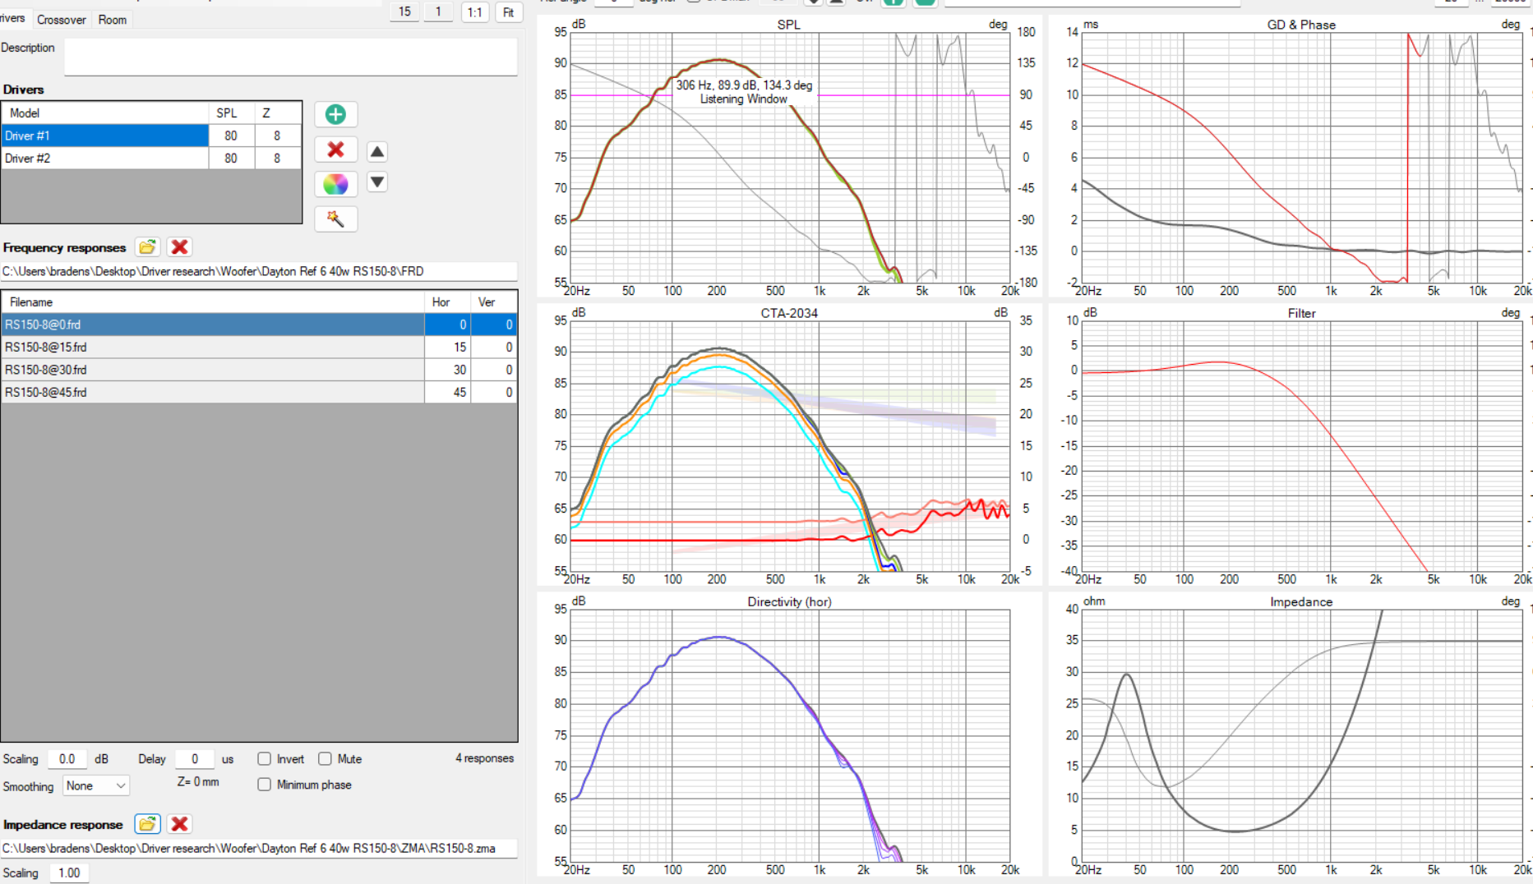Viewport: 1533px width, 884px height.
Task: Clear frequency responses with red X
Action: coord(179,247)
